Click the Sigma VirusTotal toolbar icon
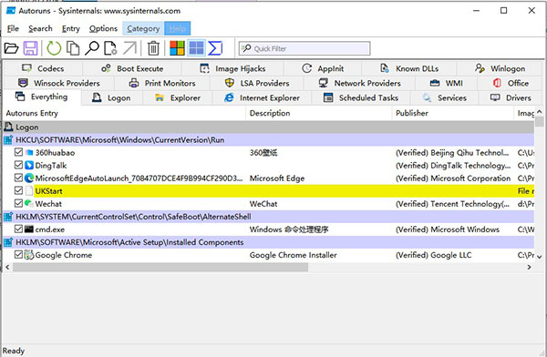Screen dimensions: 547x357 tap(215, 48)
